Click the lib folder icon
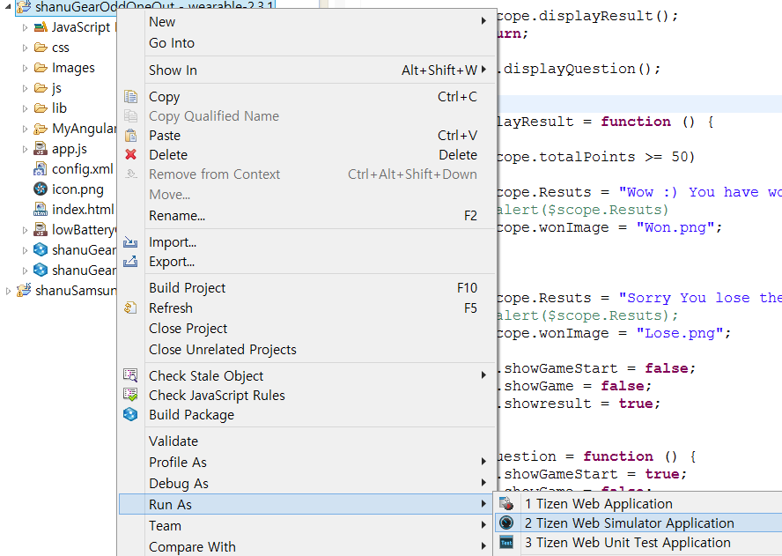The height and width of the screenshot is (556, 782). 41,107
